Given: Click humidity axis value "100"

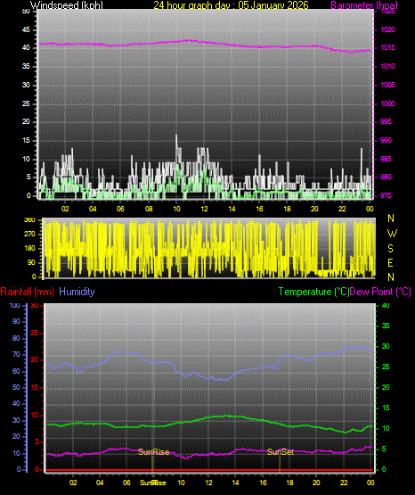Looking at the screenshot, I should pos(15,306).
